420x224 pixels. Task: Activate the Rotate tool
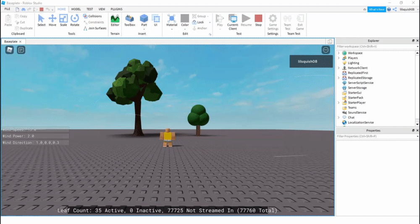pyautogui.click(x=75, y=20)
